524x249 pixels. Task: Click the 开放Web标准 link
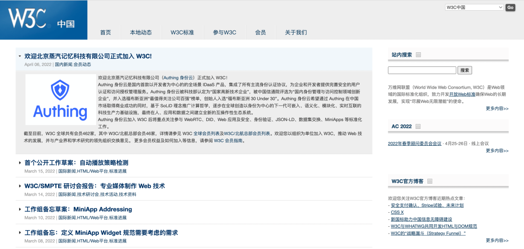[462, 94]
